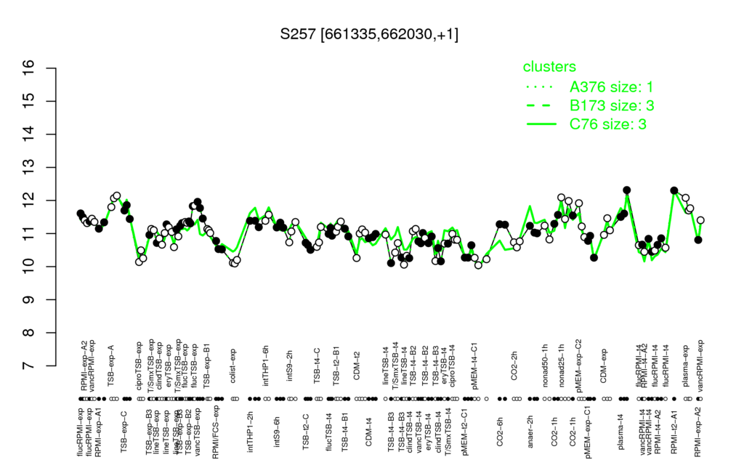
Task: Click the lower x-axis label pMEM-t2-C1
Action: [464, 430]
